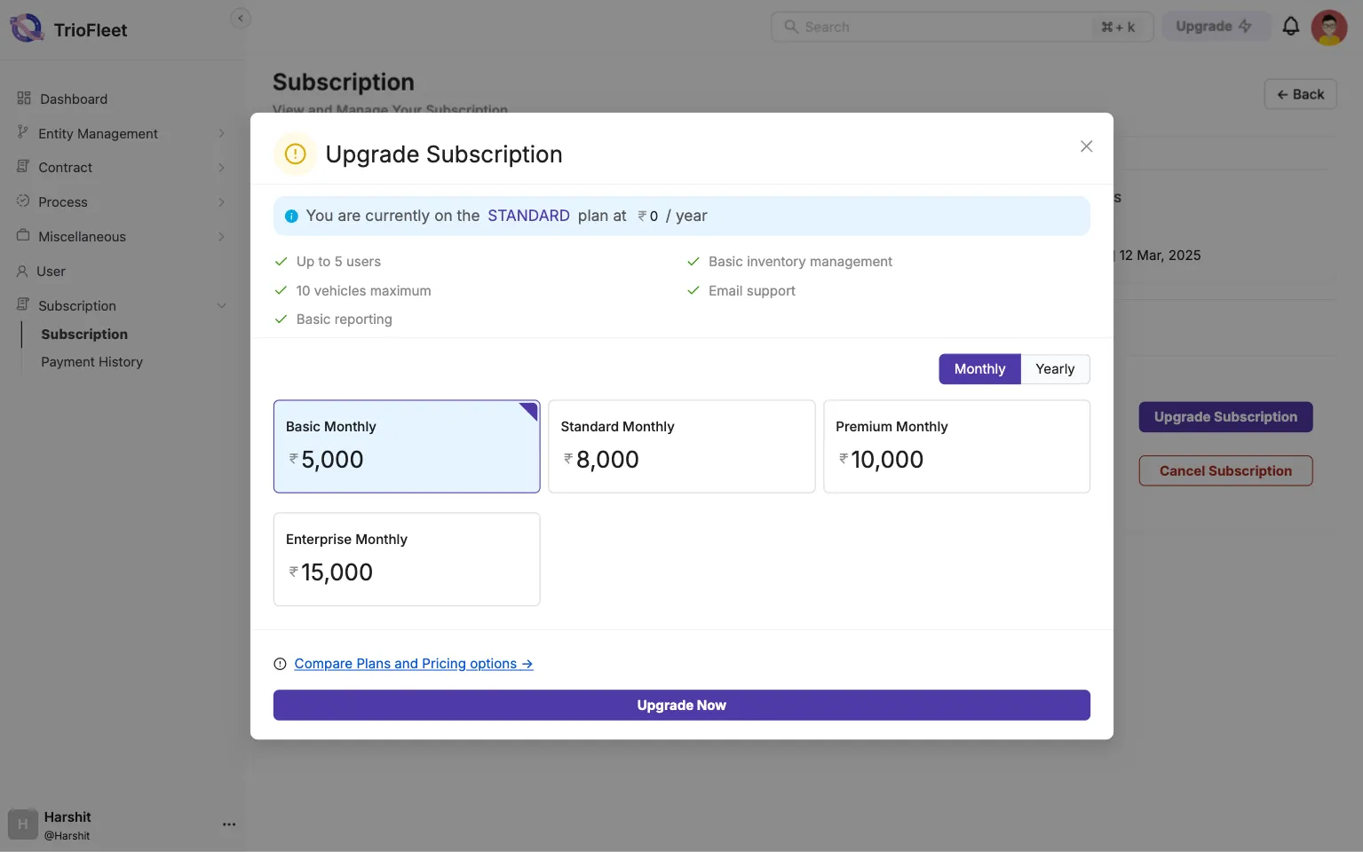
Task: Select the Subscription menu item
Action: tap(84, 334)
